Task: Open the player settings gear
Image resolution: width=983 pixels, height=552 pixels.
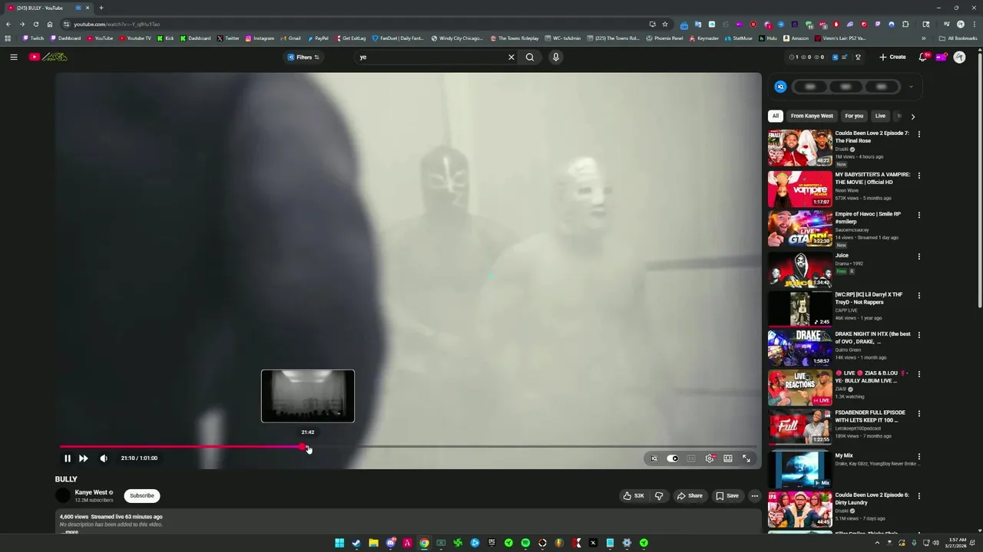Action: tap(710, 458)
